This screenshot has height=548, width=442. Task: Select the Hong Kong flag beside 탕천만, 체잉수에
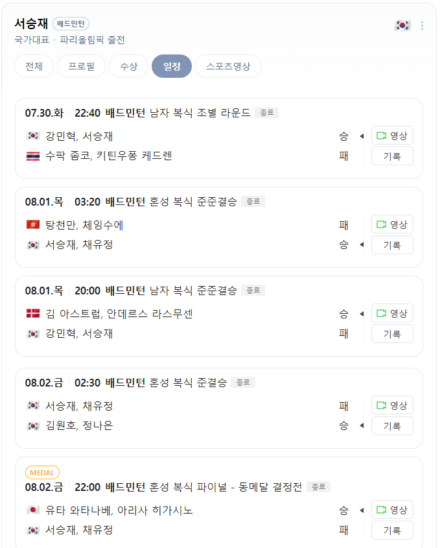point(32,224)
